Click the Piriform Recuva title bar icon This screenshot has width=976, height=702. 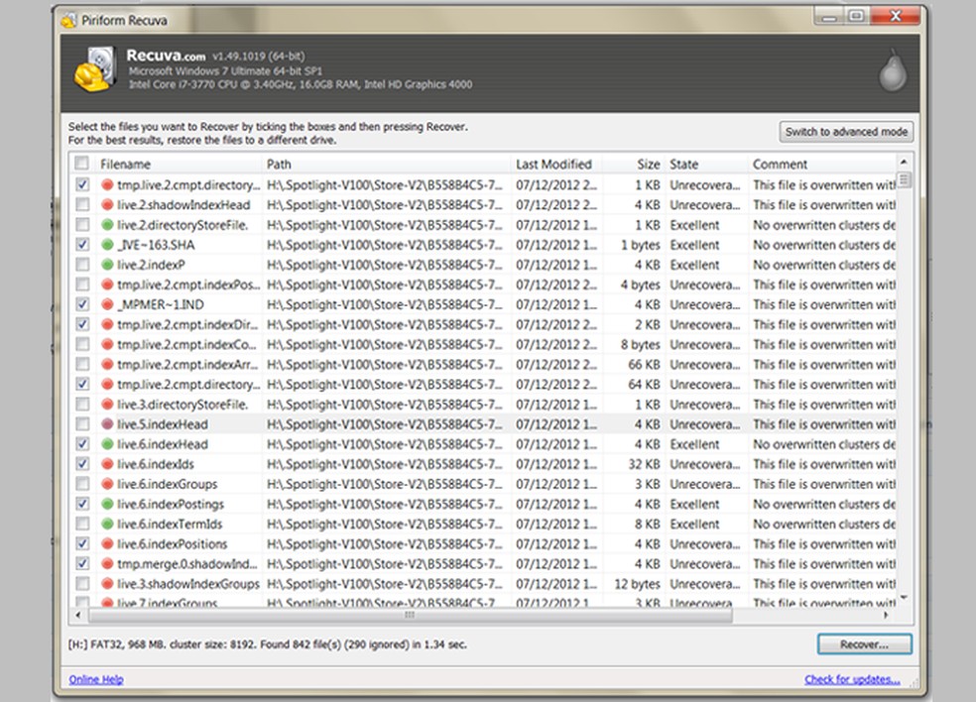click(x=68, y=21)
